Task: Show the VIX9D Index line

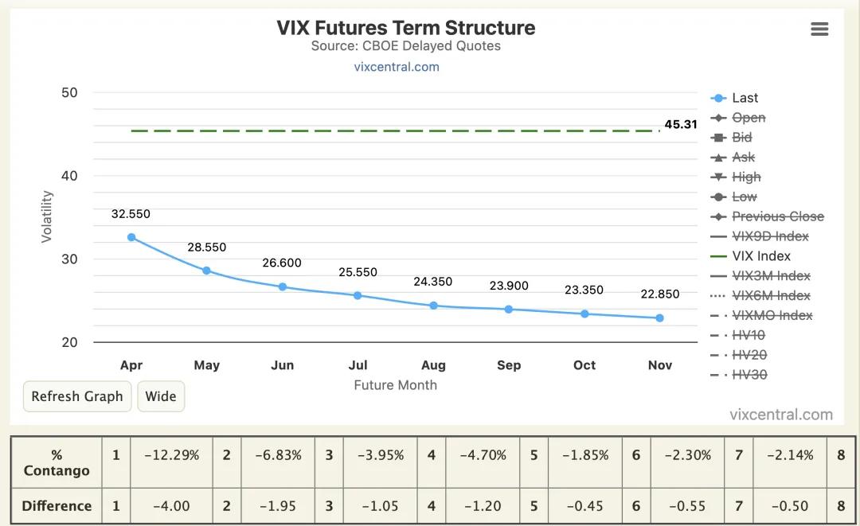Action: pos(769,236)
